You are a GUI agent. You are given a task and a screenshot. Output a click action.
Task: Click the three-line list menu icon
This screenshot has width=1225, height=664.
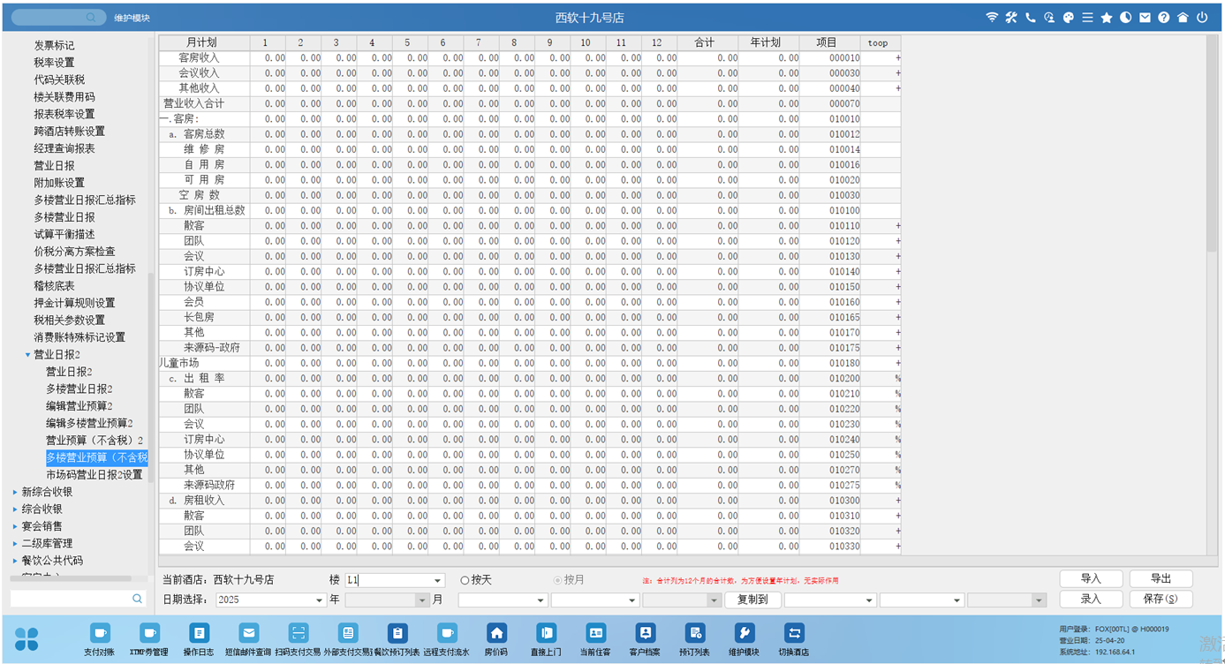(x=1087, y=18)
